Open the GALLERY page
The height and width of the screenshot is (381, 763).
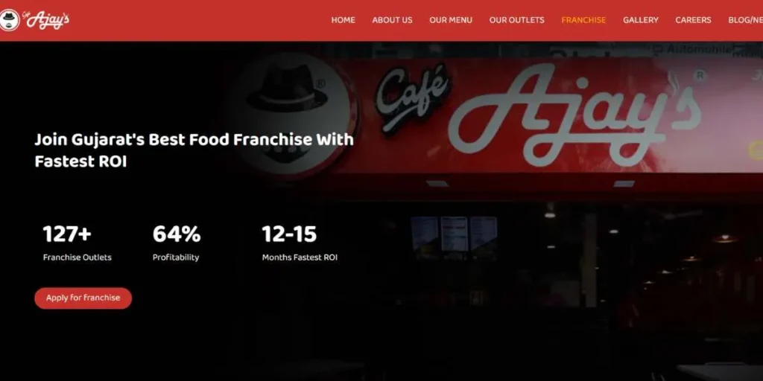pos(640,20)
